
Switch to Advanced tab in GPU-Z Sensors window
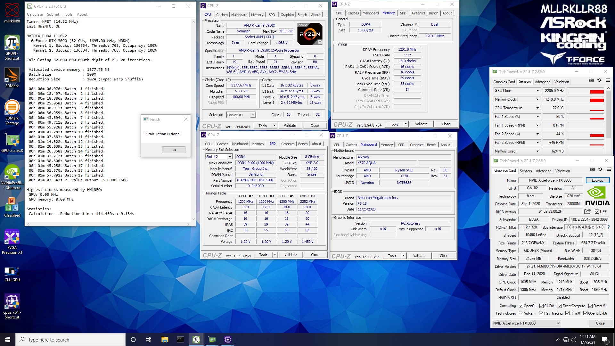543,82
